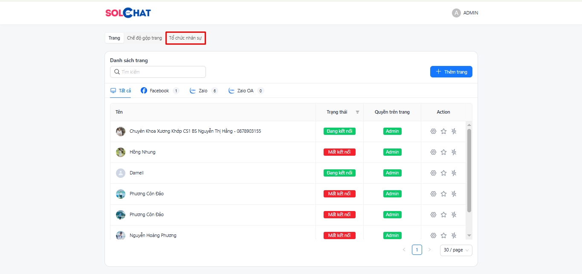Click the SolChat logo
The height and width of the screenshot is (274, 582).
128,13
